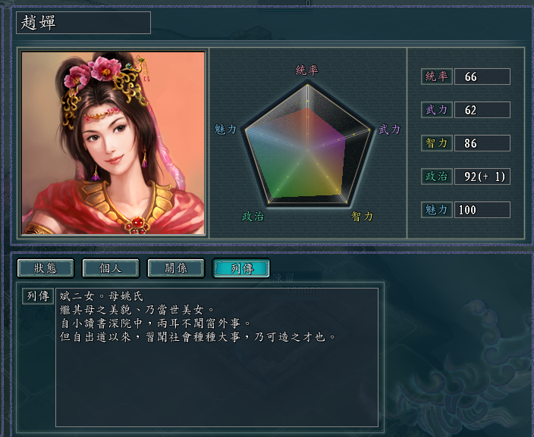
Task: Click the character portrait of 趙嬋
Action: pyautogui.click(x=113, y=143)
